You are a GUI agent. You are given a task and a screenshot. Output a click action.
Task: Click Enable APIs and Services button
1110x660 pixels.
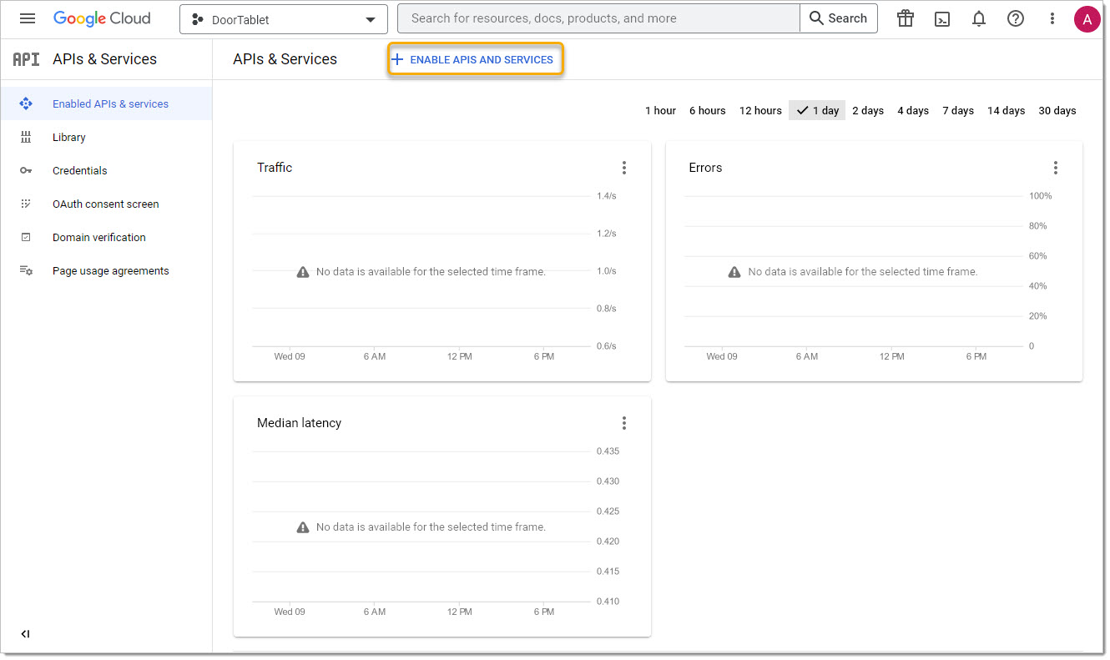(x=475, y=60)
